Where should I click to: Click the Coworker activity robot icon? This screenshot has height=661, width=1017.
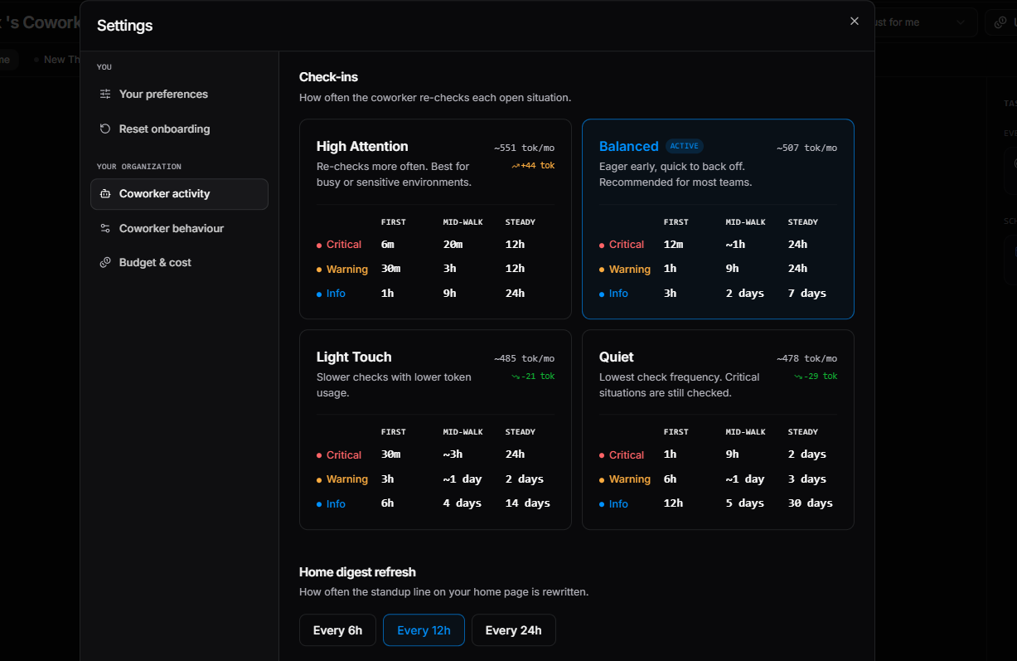click(x=105, y=194)
